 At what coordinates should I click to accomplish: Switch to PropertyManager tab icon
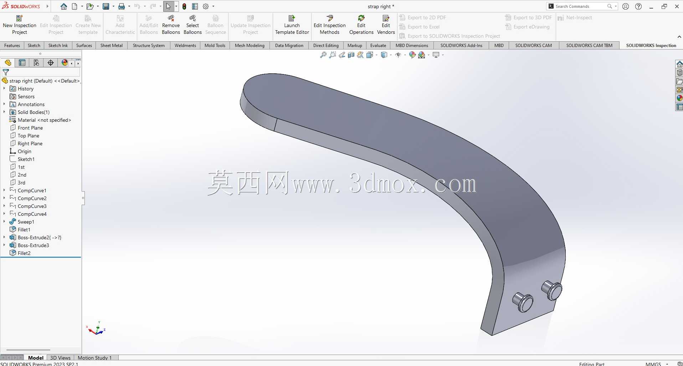point(22,63)
